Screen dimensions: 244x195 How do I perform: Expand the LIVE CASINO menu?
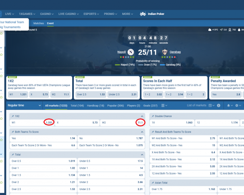(69, 14)
